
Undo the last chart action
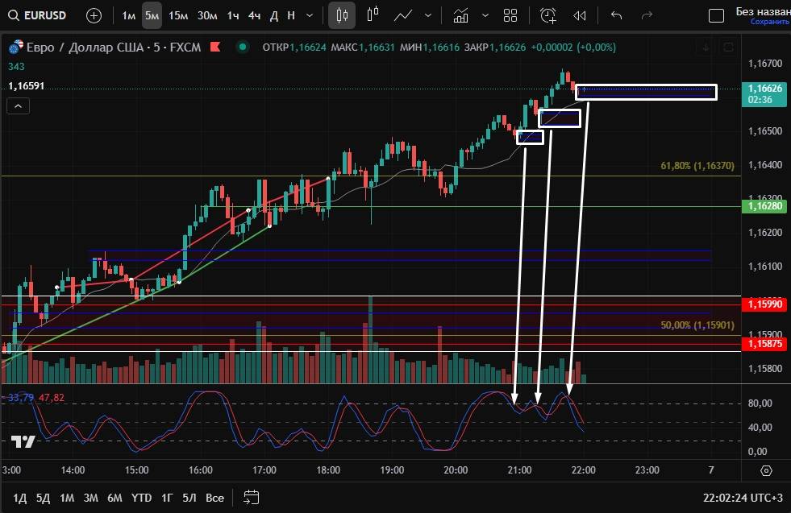pyautogui.click(x=617, y=14)
